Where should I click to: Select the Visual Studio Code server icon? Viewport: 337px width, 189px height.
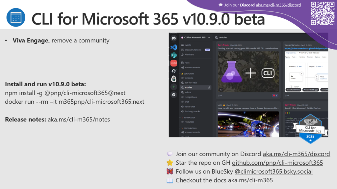174,47
